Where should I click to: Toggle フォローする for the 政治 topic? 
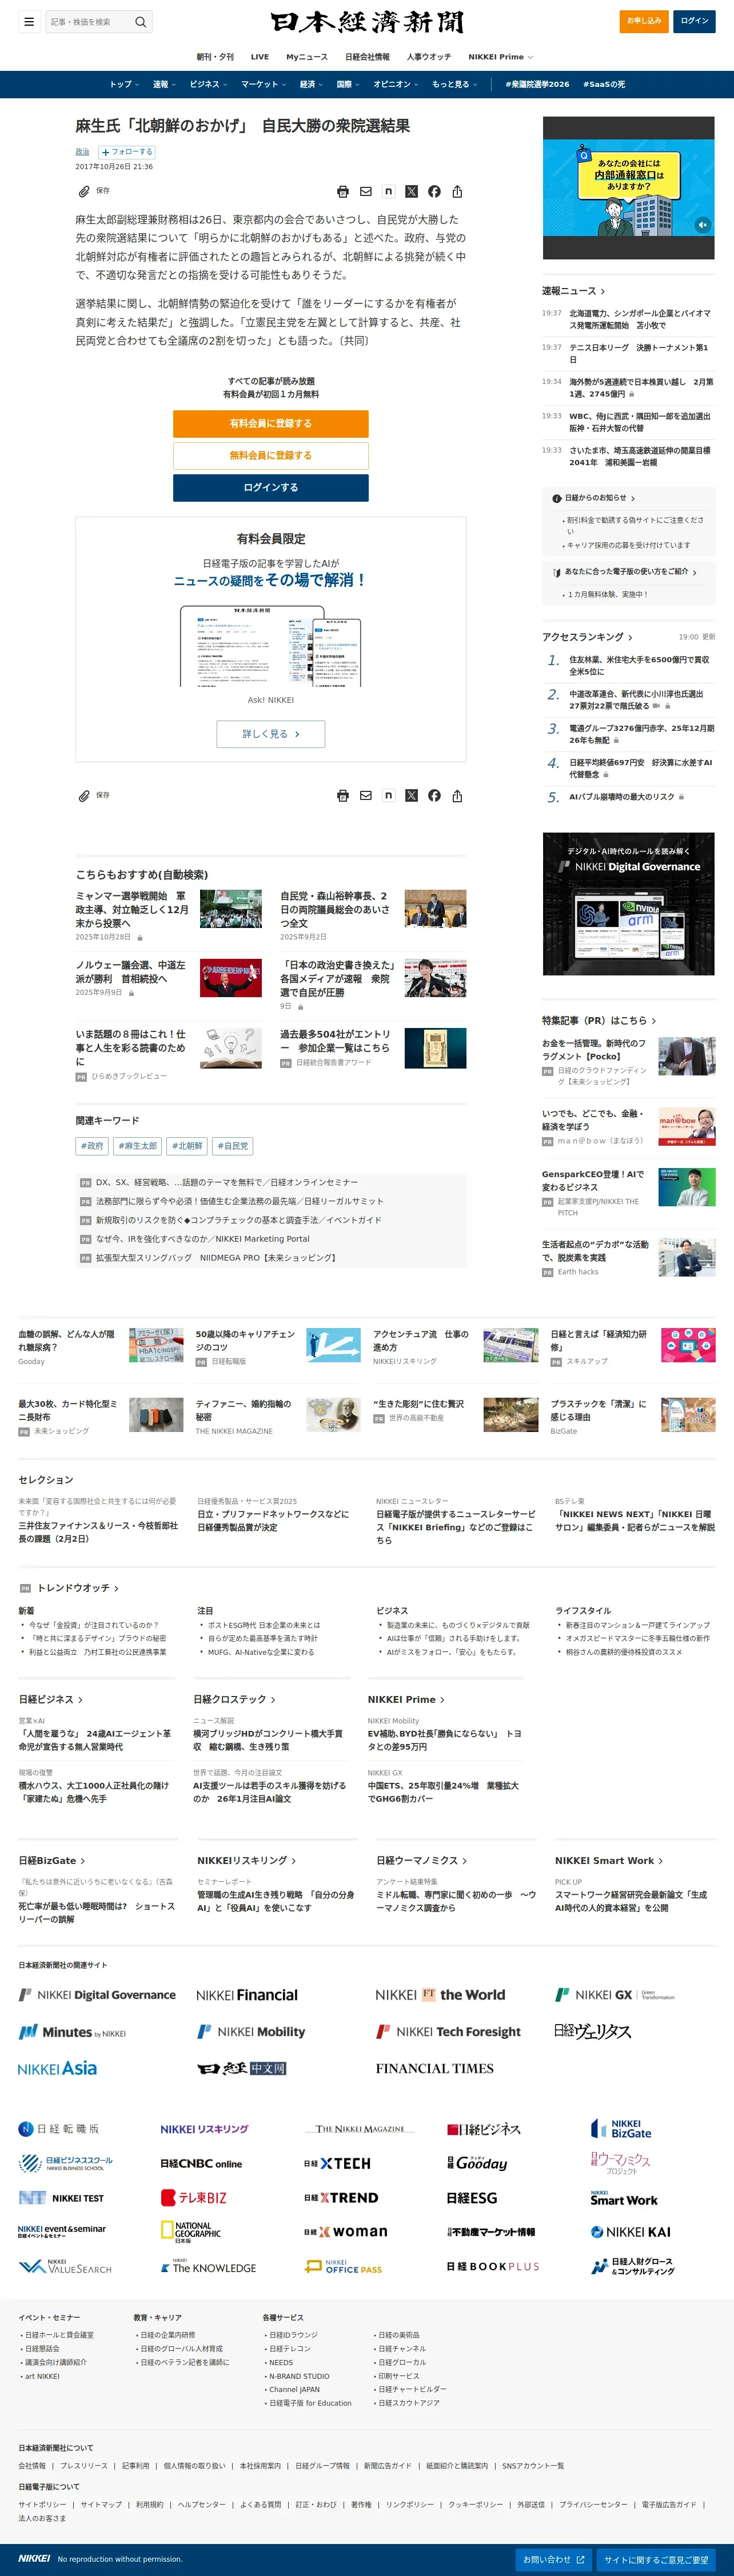click(x=127, y=152)
